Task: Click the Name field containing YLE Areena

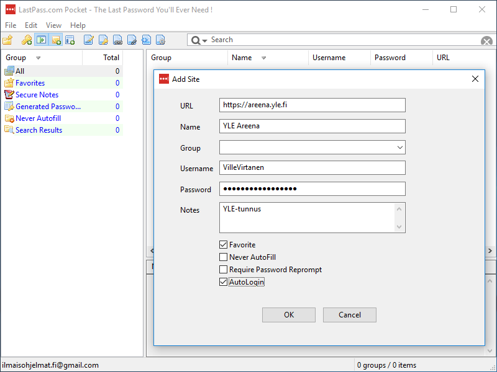Action: [x=312, y=126]
